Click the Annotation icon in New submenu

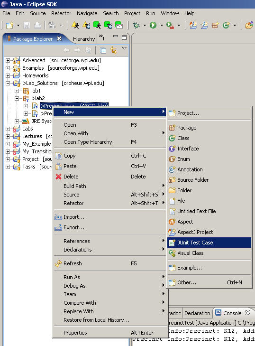coord(172,169)
